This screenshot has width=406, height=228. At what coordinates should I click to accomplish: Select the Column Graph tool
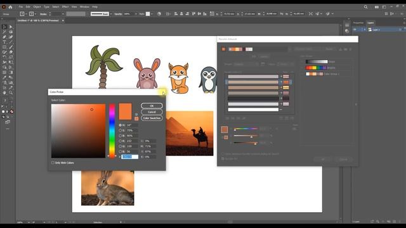(11, 83)
